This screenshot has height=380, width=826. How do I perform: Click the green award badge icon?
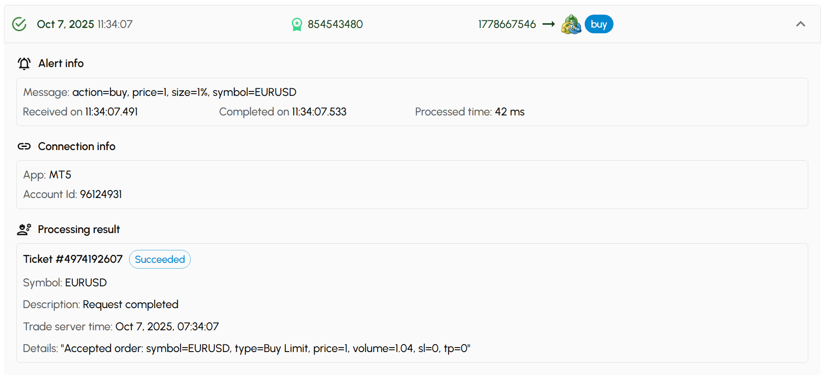point(297,24)
